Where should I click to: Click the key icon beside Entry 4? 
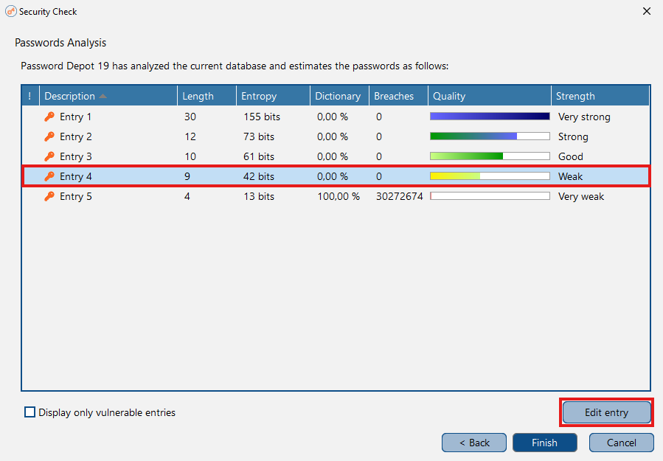click(49, 176)
